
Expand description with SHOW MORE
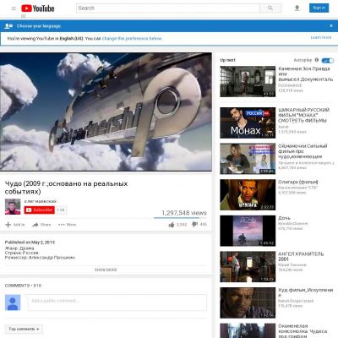pos(106,270)
